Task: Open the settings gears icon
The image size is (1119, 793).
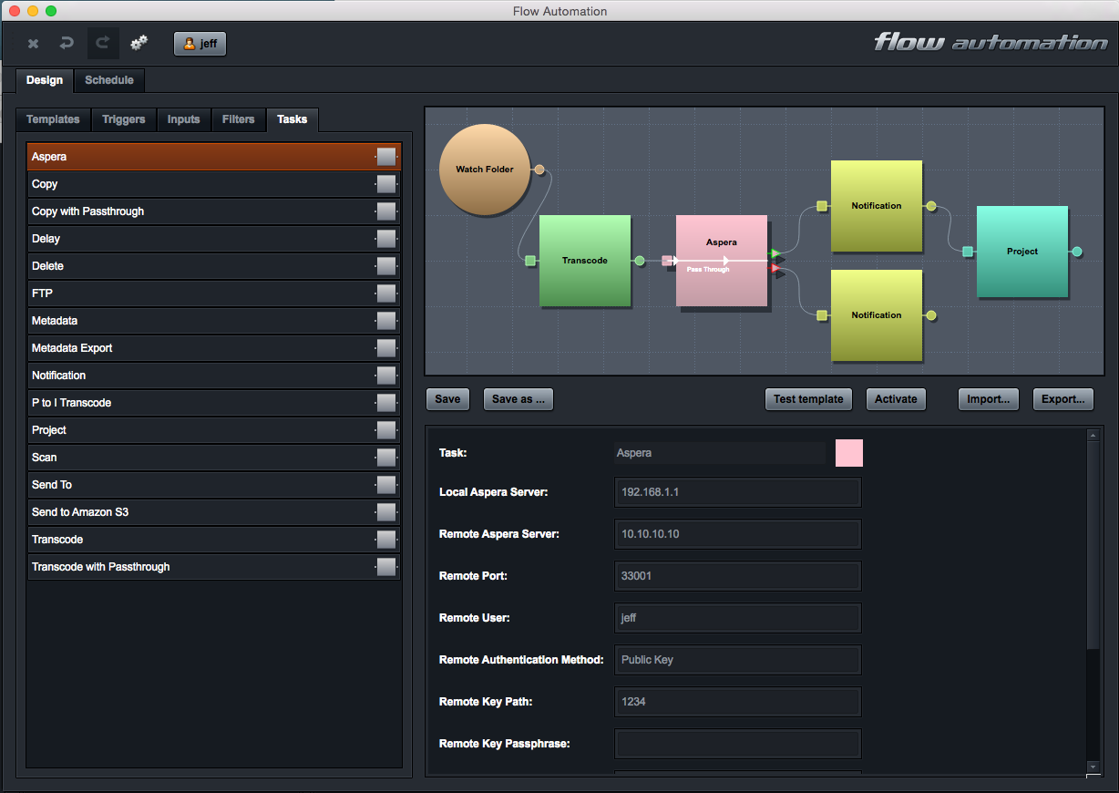Action: tap(138, 43)
